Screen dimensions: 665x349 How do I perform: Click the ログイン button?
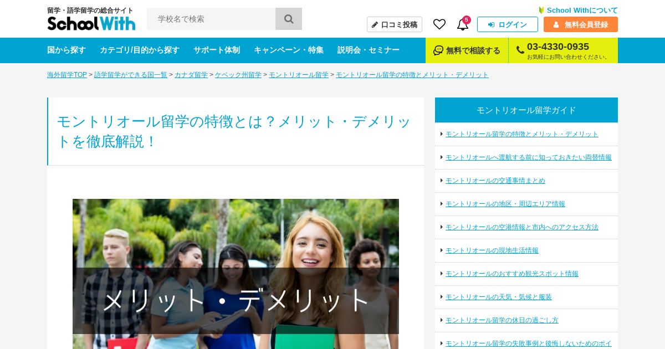click(508, 24)
